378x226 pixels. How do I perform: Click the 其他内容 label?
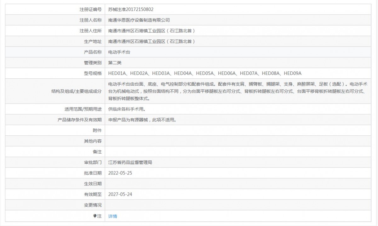[93, 141]
